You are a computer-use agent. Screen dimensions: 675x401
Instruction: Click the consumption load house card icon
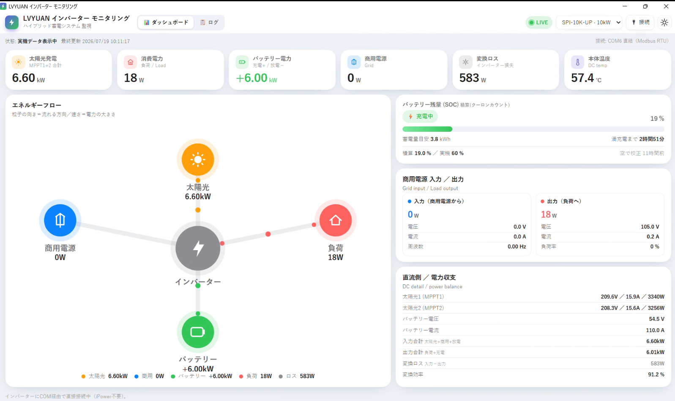click(x=130, y=62)
